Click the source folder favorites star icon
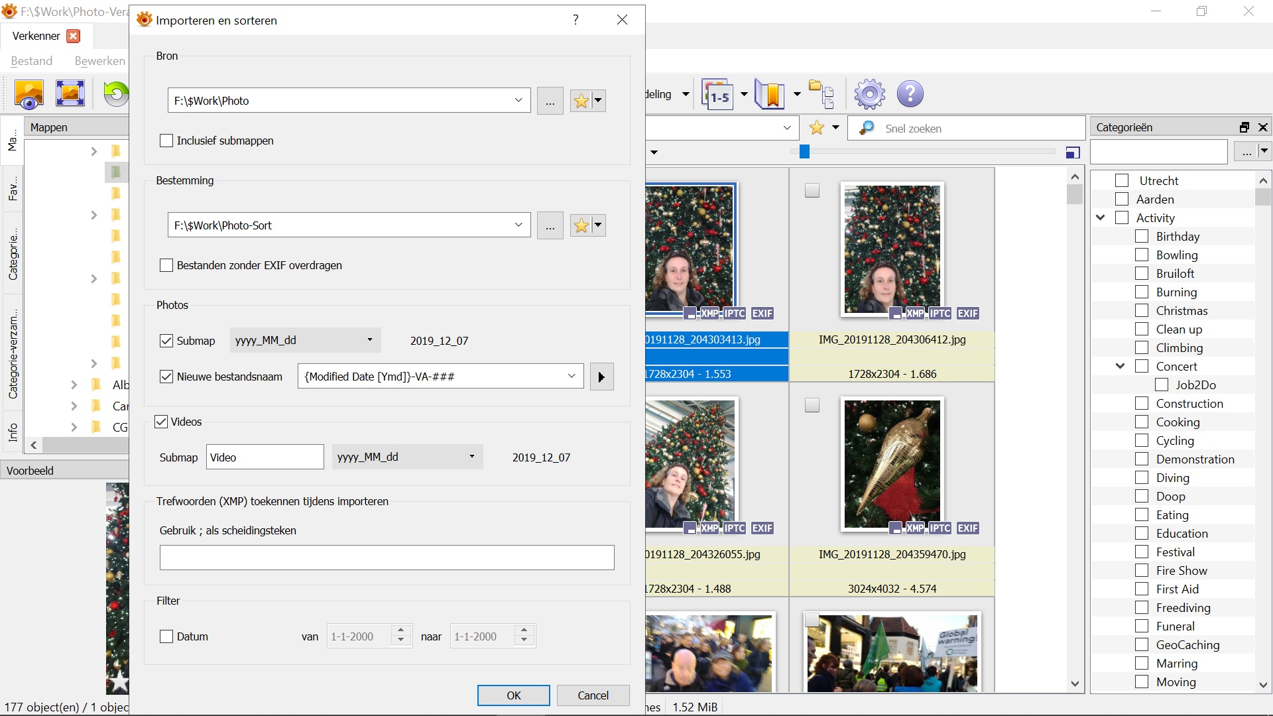The width and height of the screenshot is (1273, 716). click(x=581, y=101)
